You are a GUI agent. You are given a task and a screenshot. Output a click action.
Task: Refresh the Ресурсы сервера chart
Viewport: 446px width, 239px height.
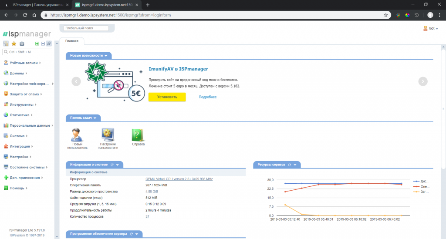pyautogui.click(x=289, y=165)
